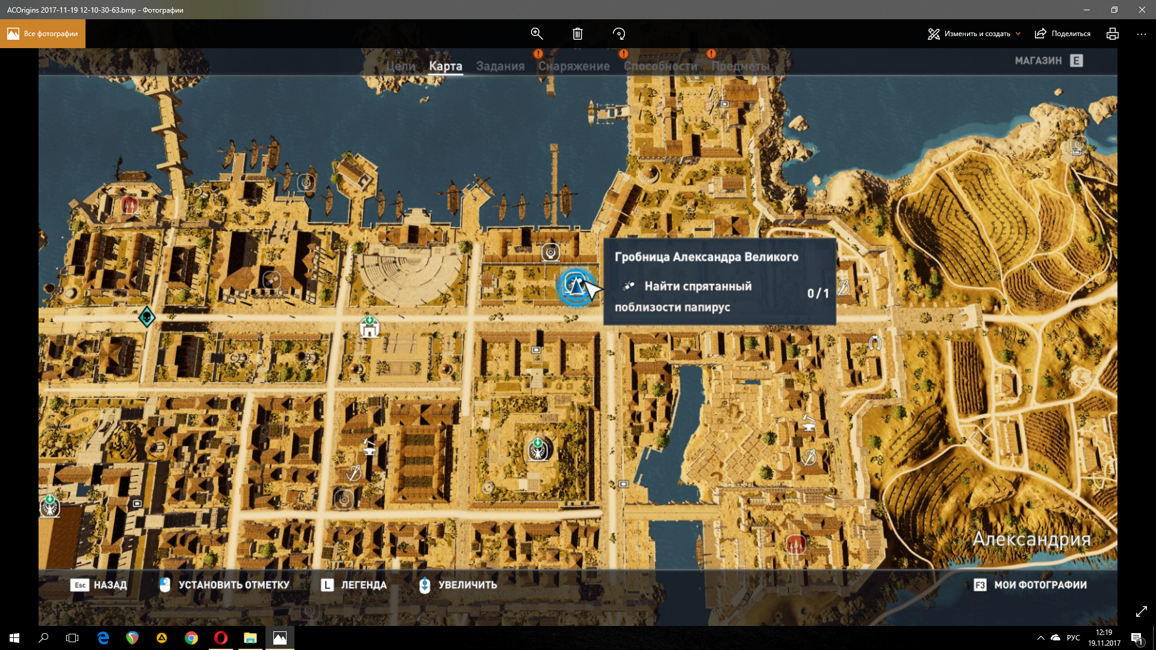Click the Александрия region label
The height and width of the screenshot is (650, 1156).
pos(1031,539)
